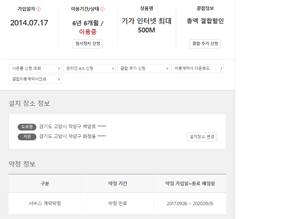Click the arrow on 이용계약서 다운로드
This screenshot has width=281, height=219.
[x=221, y=69]
